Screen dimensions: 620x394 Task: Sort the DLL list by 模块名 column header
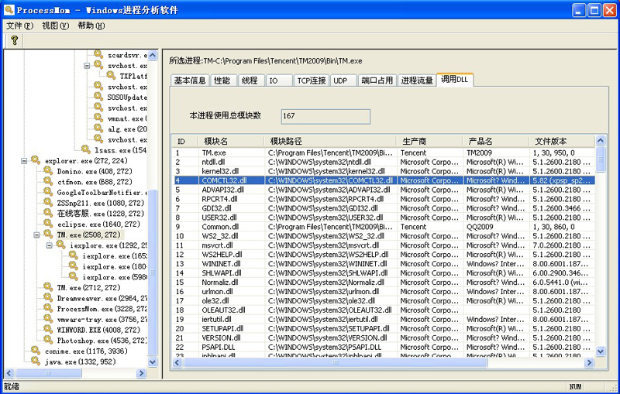click(x=217, y=141)
